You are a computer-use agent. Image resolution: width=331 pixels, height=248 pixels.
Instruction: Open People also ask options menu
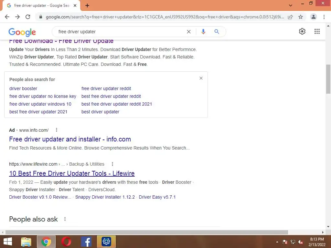tap(65, 219)
